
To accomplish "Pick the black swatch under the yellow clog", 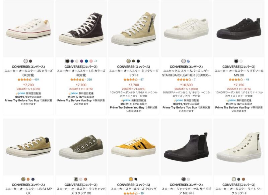I will (136, 179).
